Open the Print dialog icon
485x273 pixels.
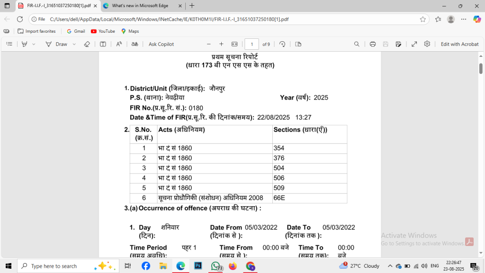pyautogui.click(x=373, y=44)
